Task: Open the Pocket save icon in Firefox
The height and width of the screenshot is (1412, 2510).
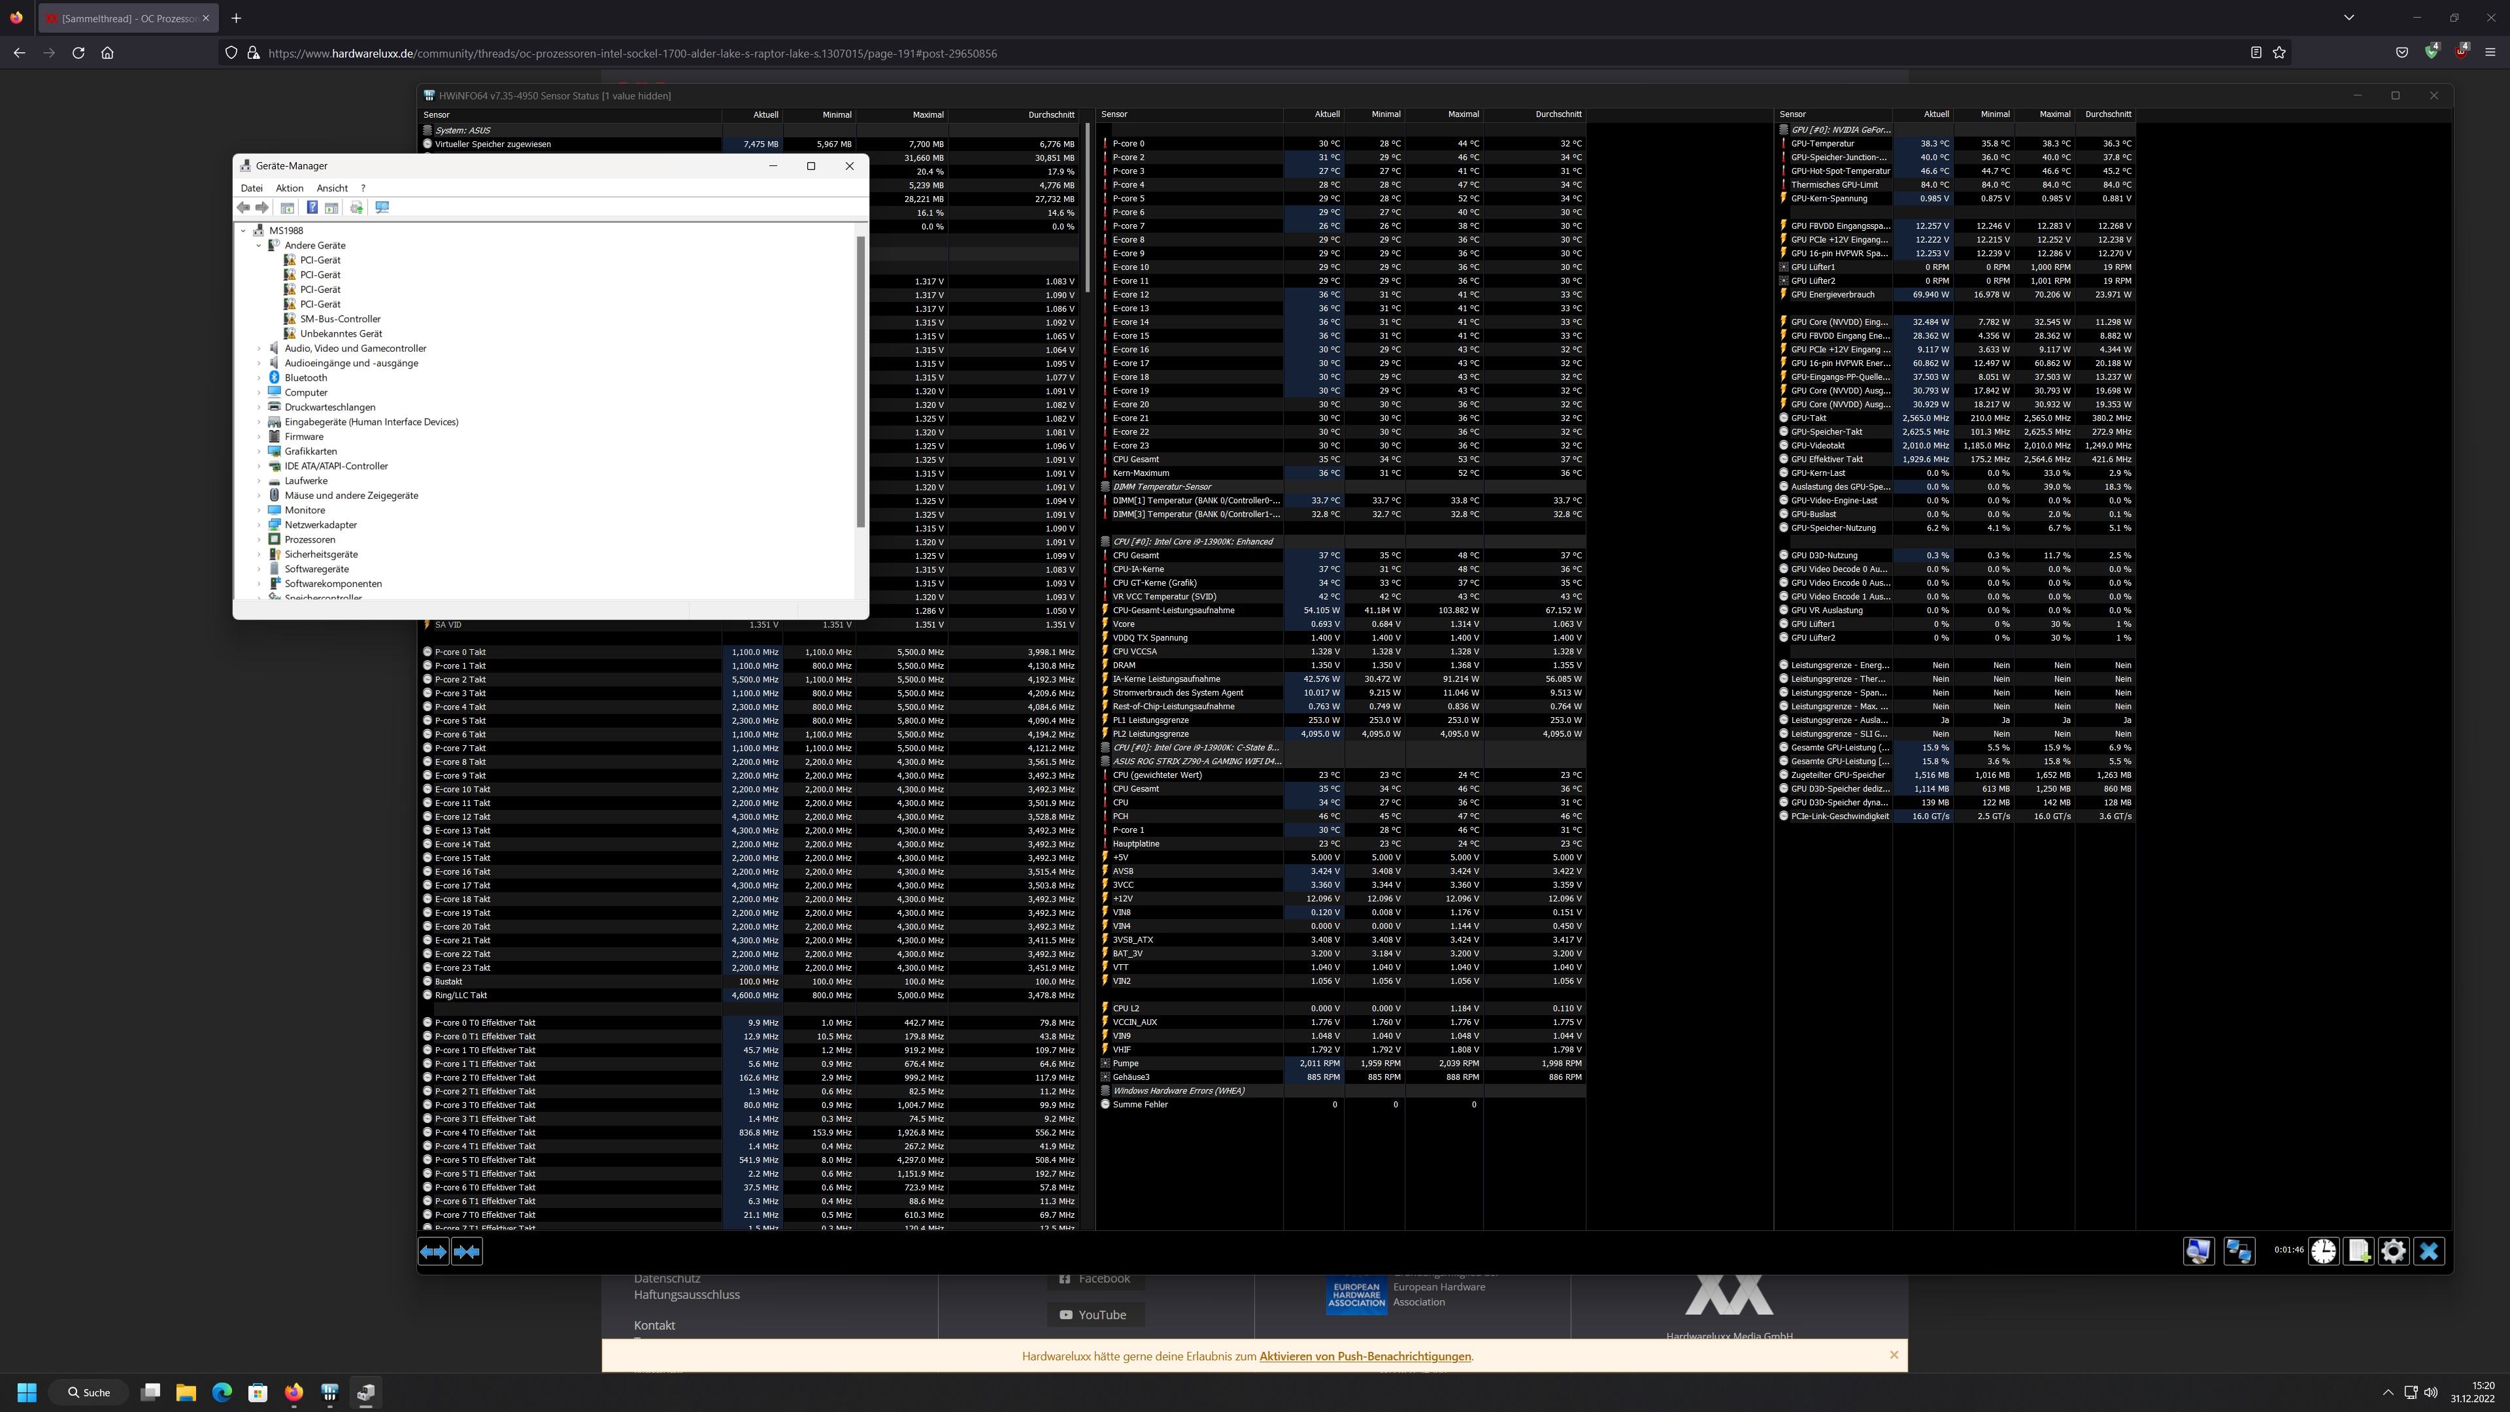Action: [2402, 52]
